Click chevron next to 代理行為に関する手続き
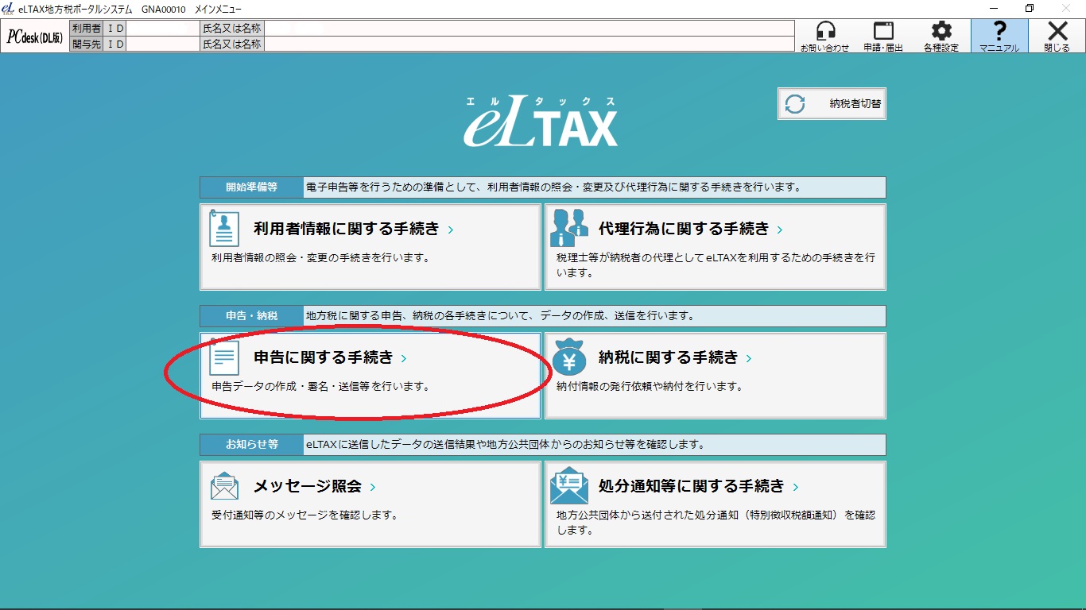The image size is (1086, 610). point(780,230)
